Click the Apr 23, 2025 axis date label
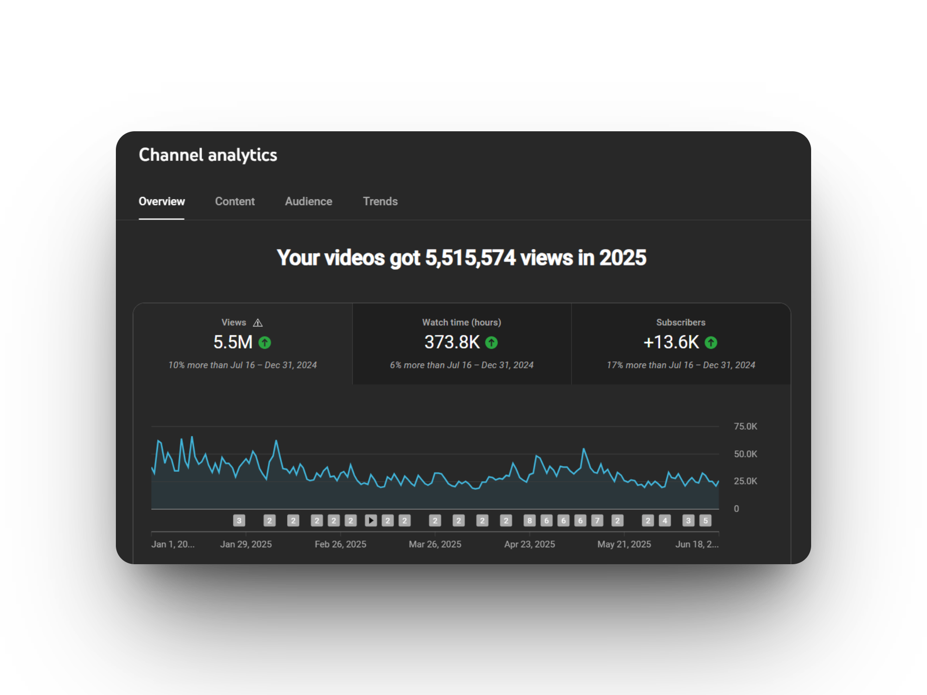927x695 pixels. 530,544
